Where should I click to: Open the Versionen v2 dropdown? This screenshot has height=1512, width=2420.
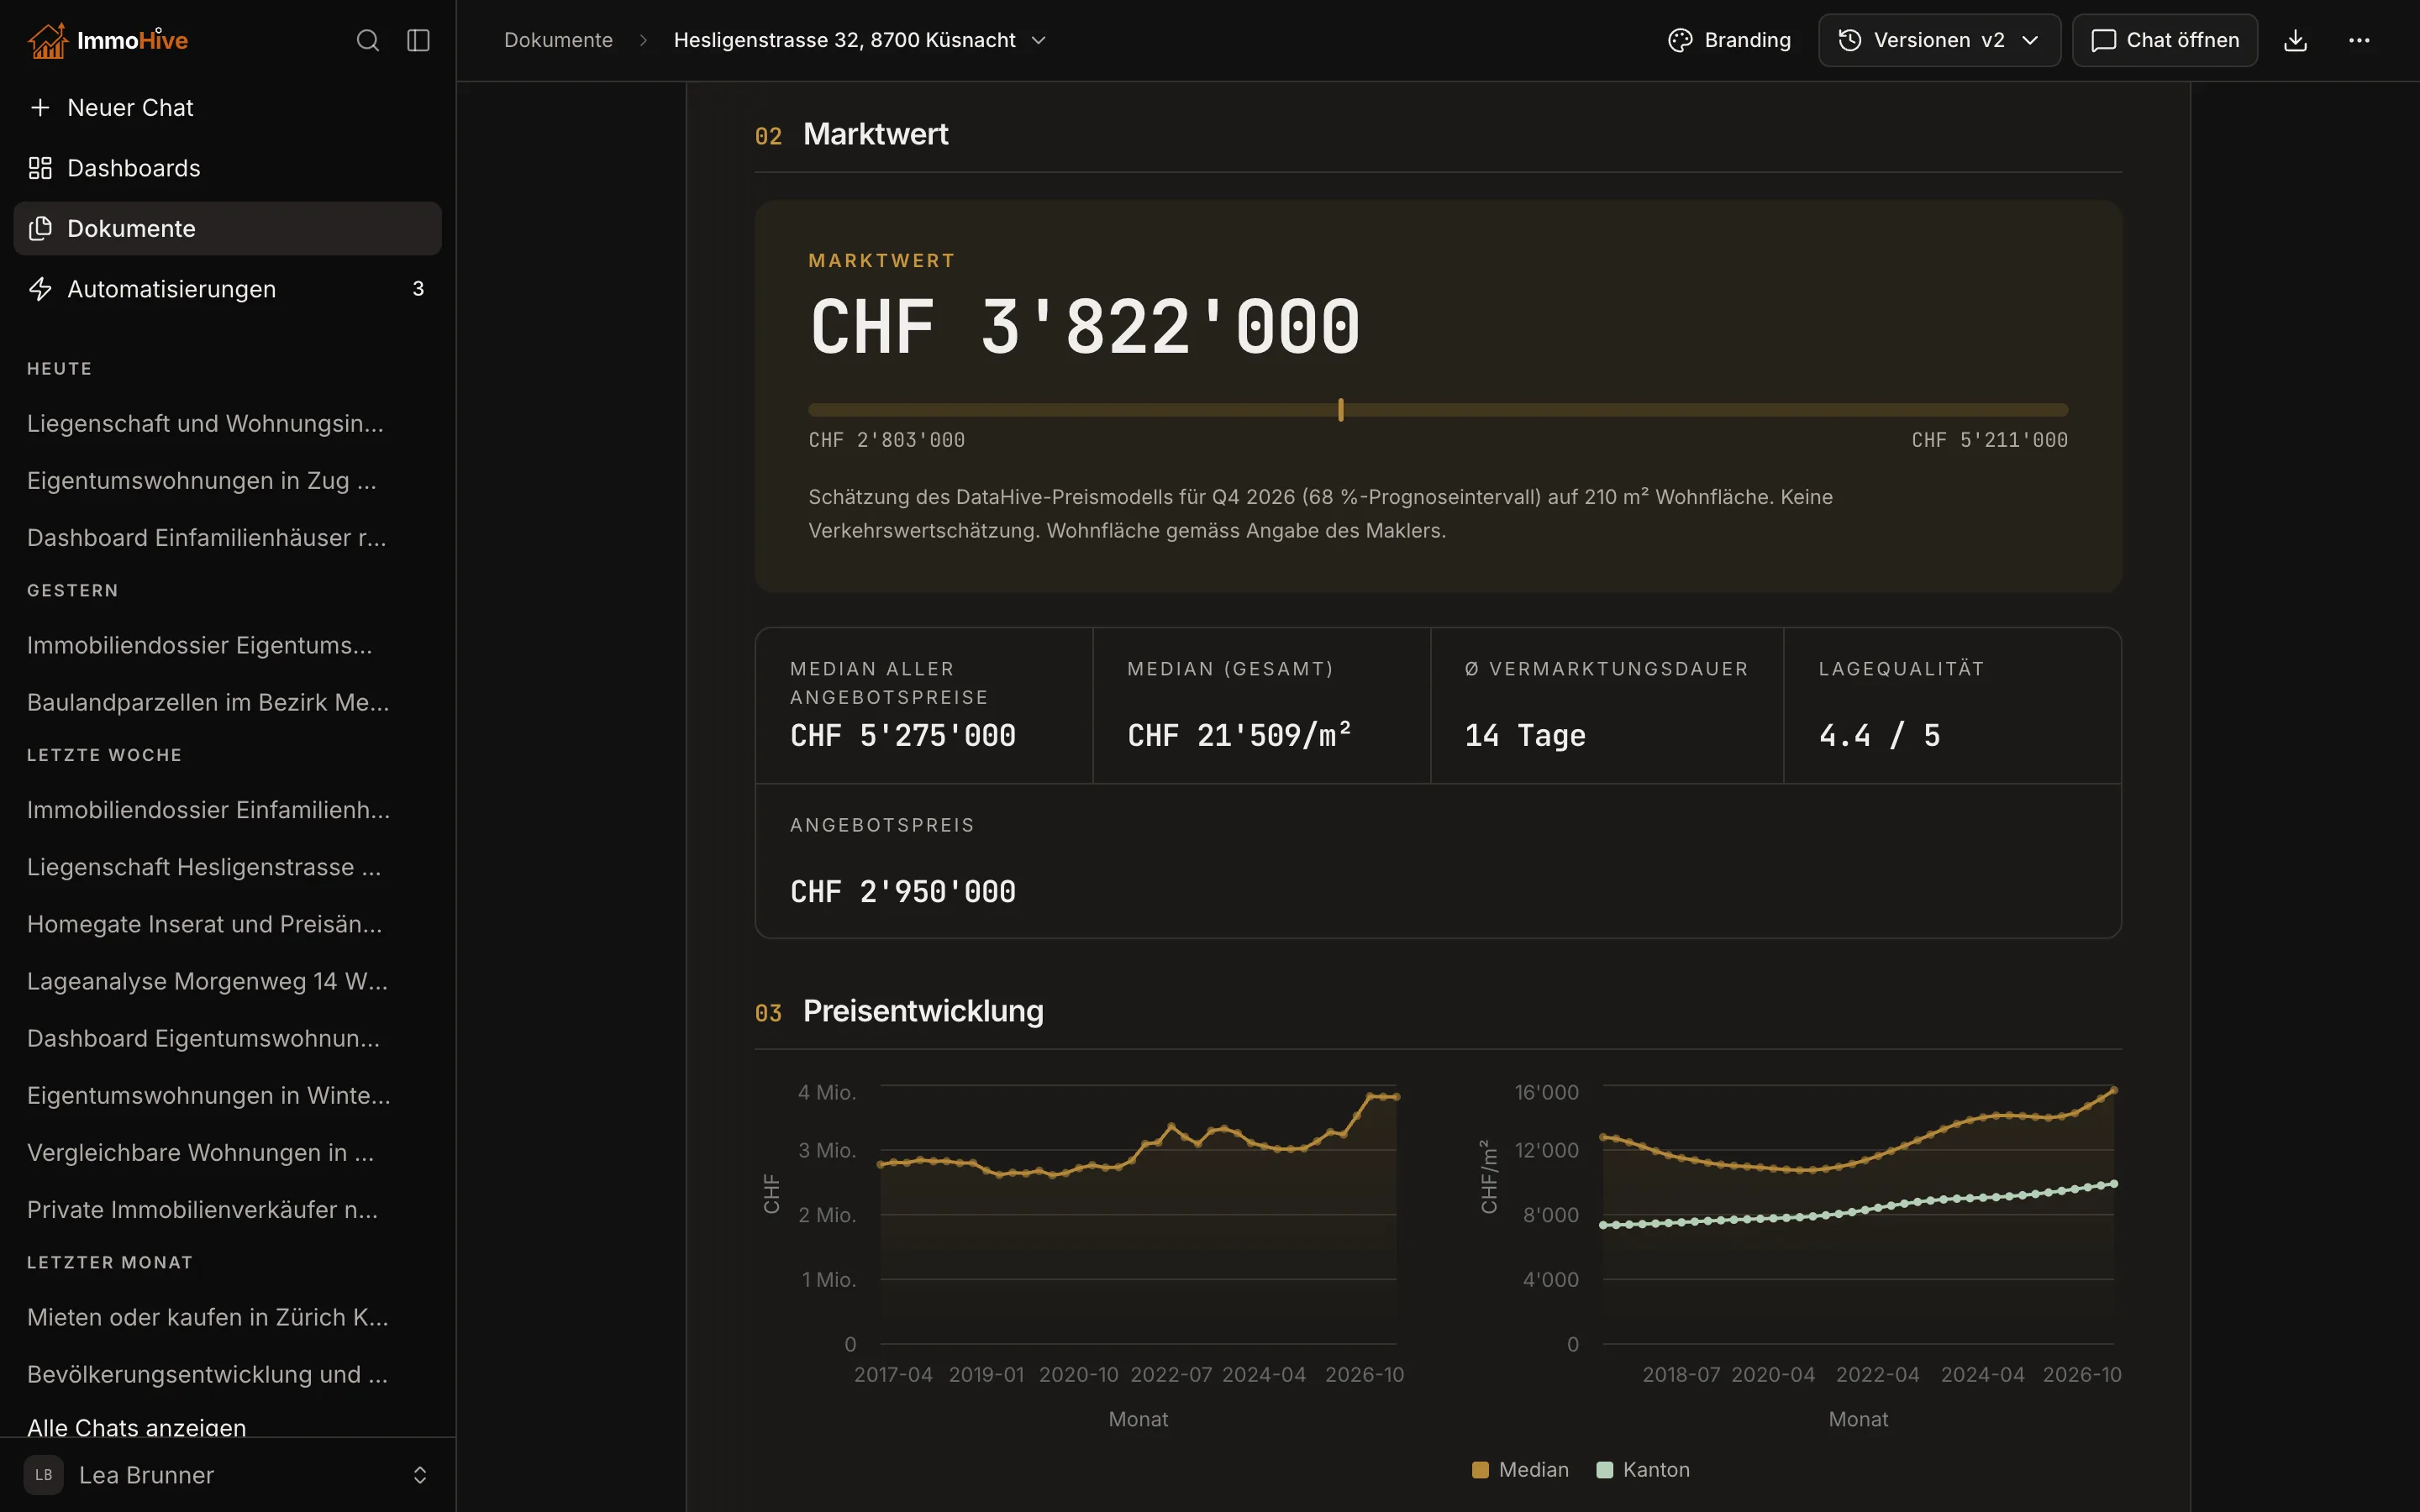coord(1939,40)
